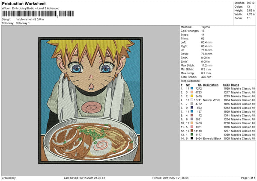The width and height of the screenshot is (257, 181).
Task: Click the 'Code' column header
Action: [226, 85]
